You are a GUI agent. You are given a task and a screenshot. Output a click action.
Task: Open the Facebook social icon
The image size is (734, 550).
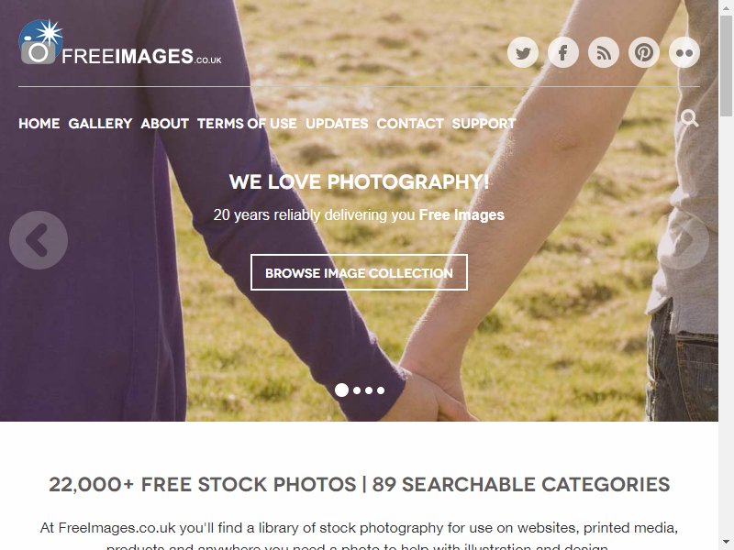pyautogui.click(x=563, y=52)
